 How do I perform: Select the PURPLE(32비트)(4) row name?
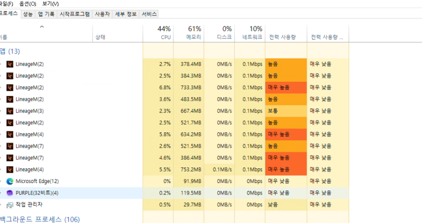point(37,193)
